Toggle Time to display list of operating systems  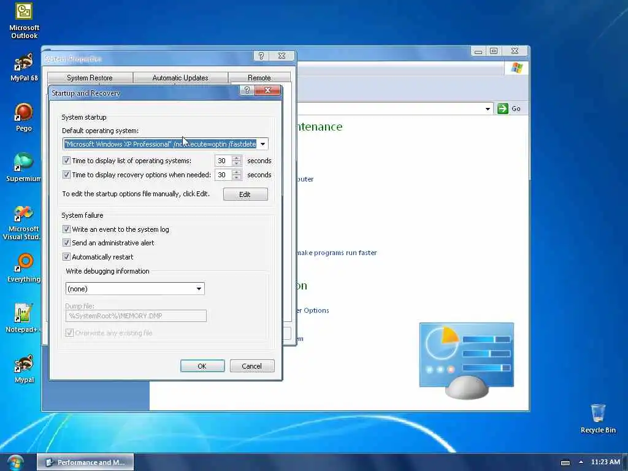pos(66,161)
